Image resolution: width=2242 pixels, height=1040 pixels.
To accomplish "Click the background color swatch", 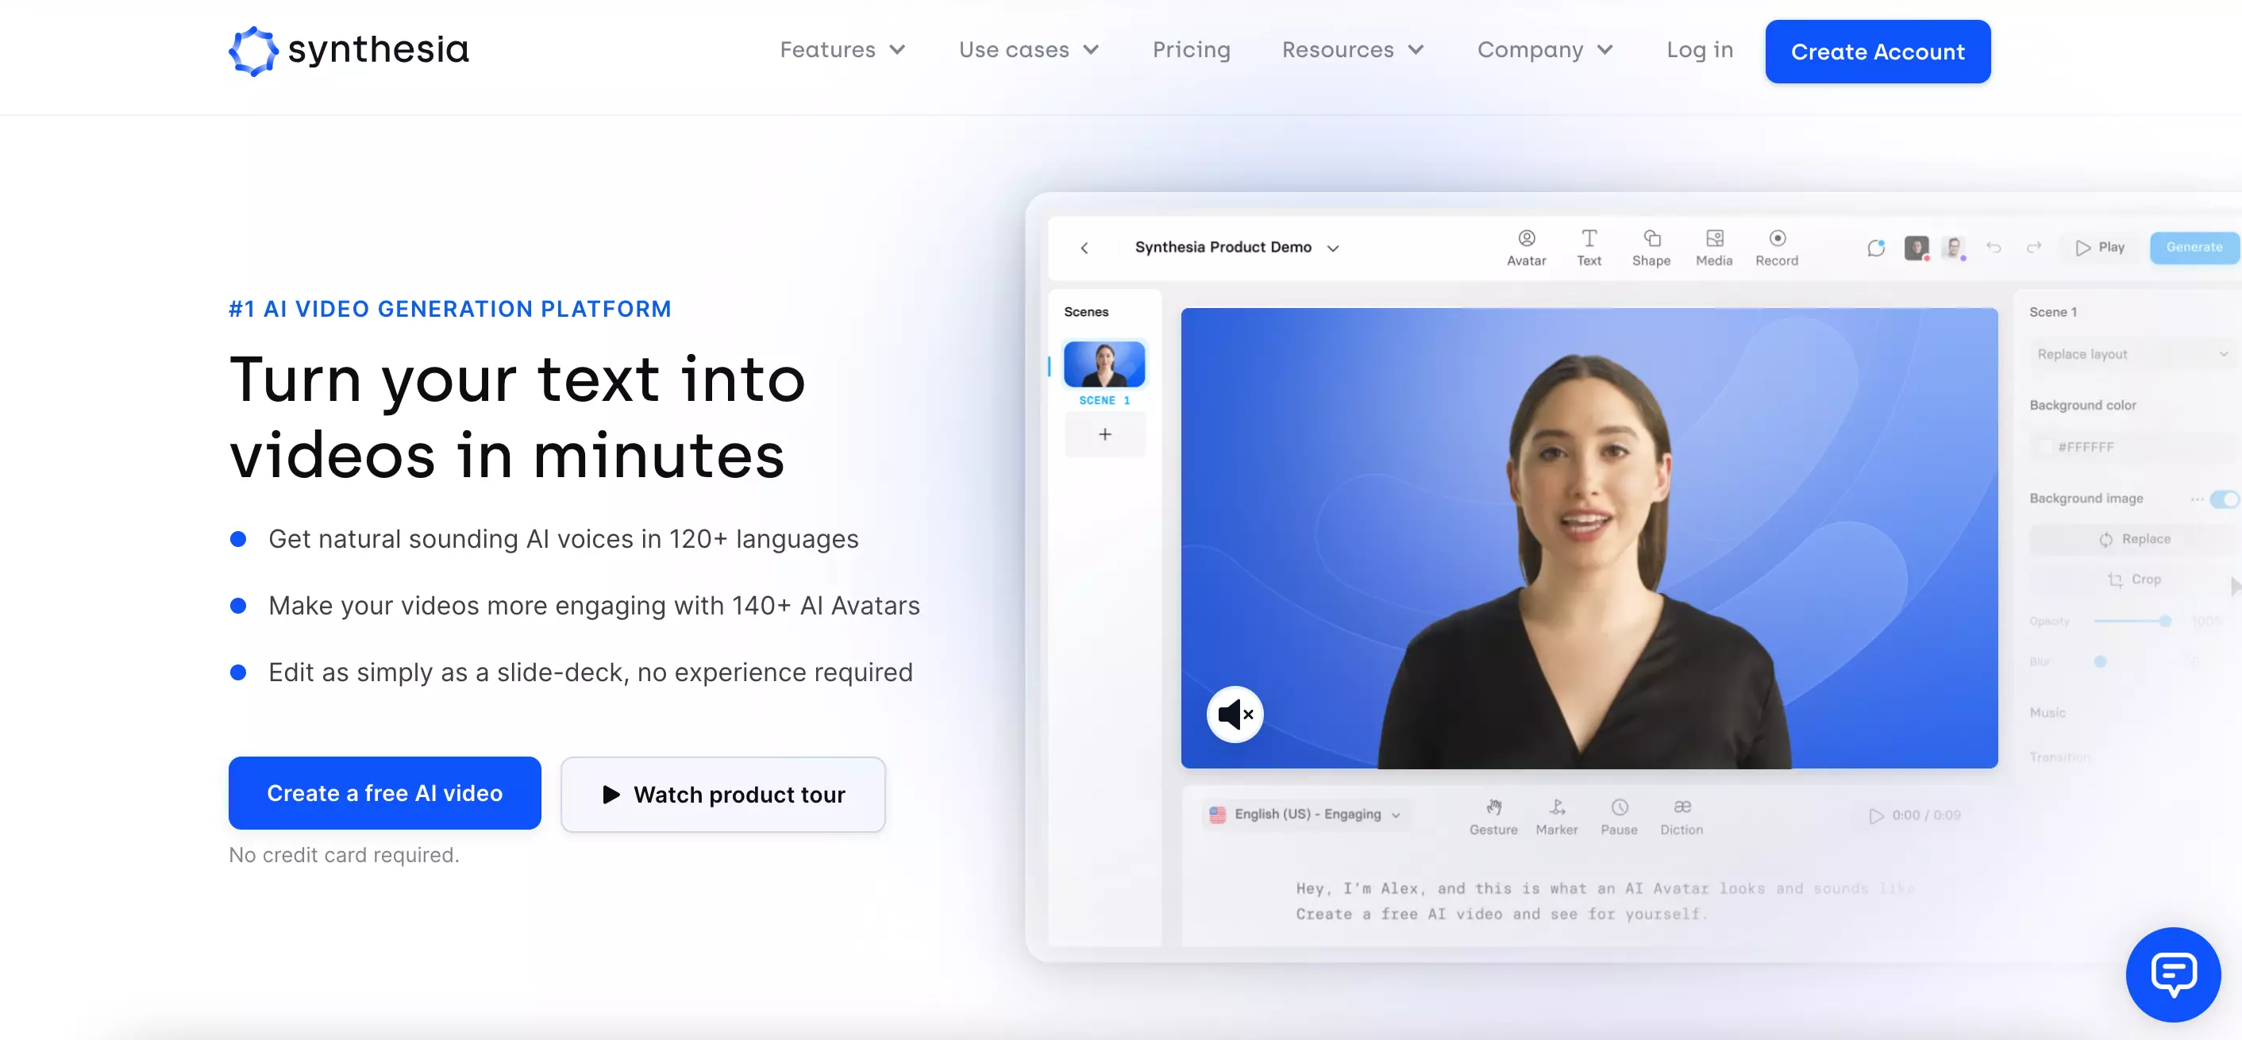I will 2044,445.
